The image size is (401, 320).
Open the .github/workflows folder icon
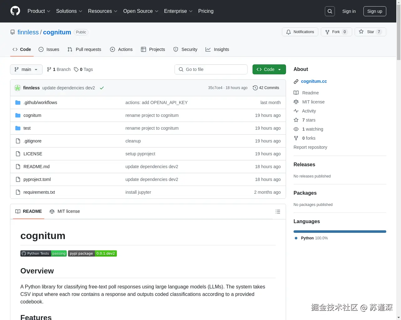coord(18,102)
